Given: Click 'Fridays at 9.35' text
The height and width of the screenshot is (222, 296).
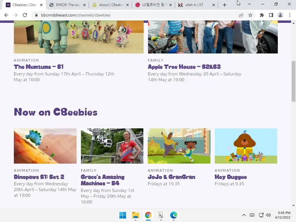Looking at the screenshot, I should pyautogui.click(x=229, y=184).
